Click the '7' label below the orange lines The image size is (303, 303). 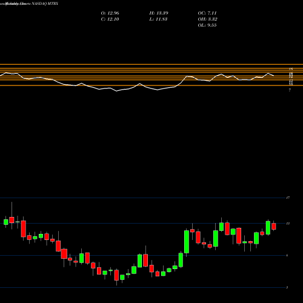(290, 90)
